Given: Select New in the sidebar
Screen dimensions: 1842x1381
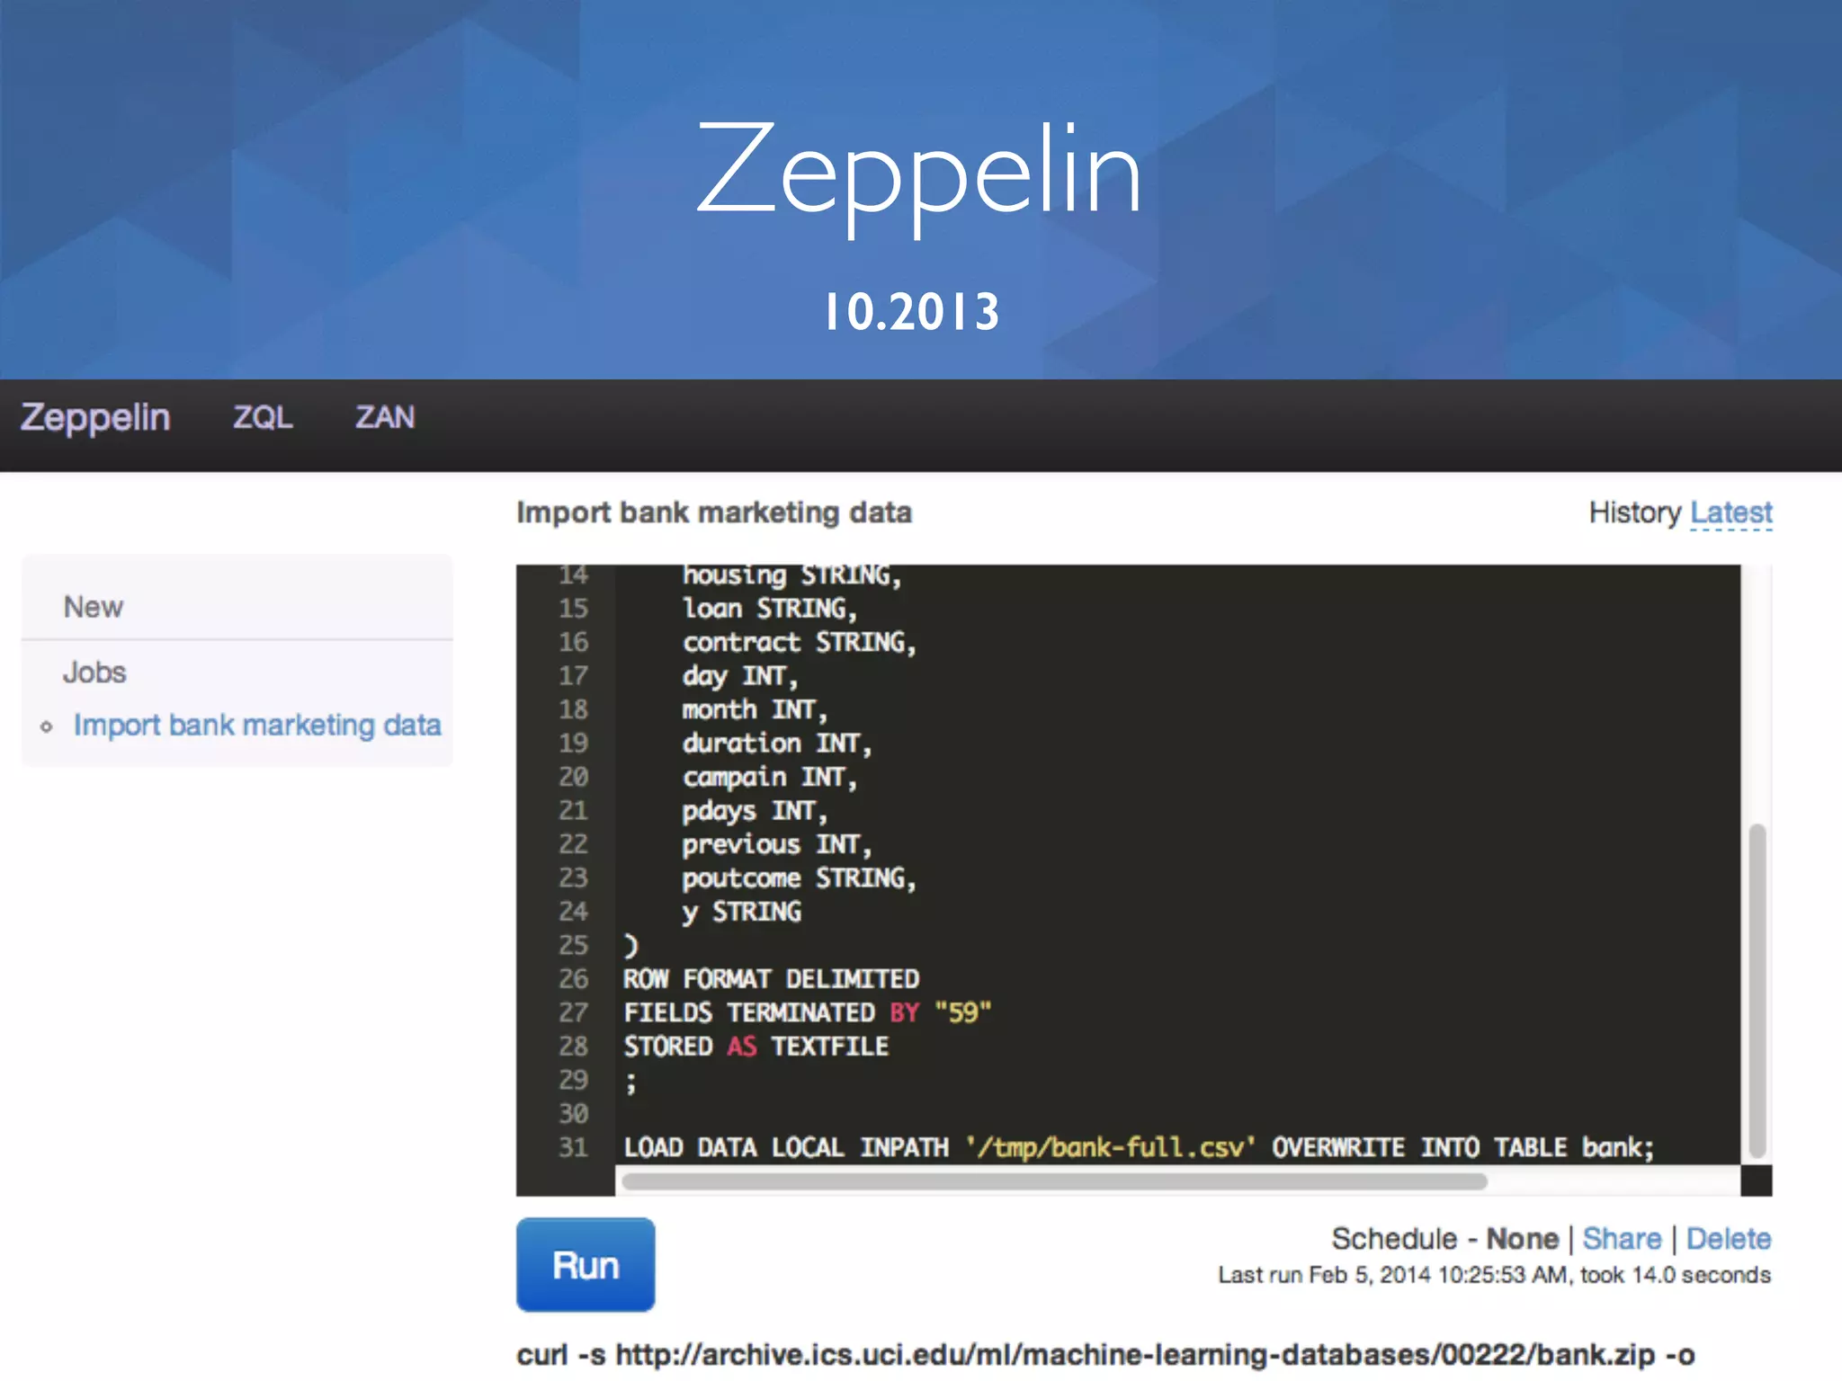Looking at the screenshot, I should 94,607.
